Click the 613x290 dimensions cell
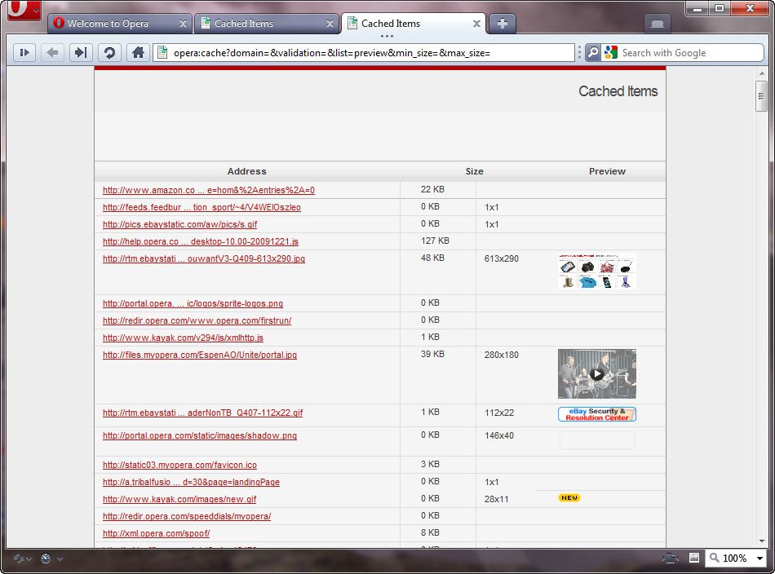The width and height of the screenshot is (775, 574). pos(502,258)
